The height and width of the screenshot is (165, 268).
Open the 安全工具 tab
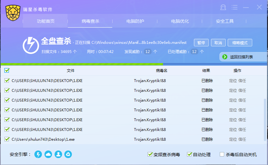click(x=224, y=21)
